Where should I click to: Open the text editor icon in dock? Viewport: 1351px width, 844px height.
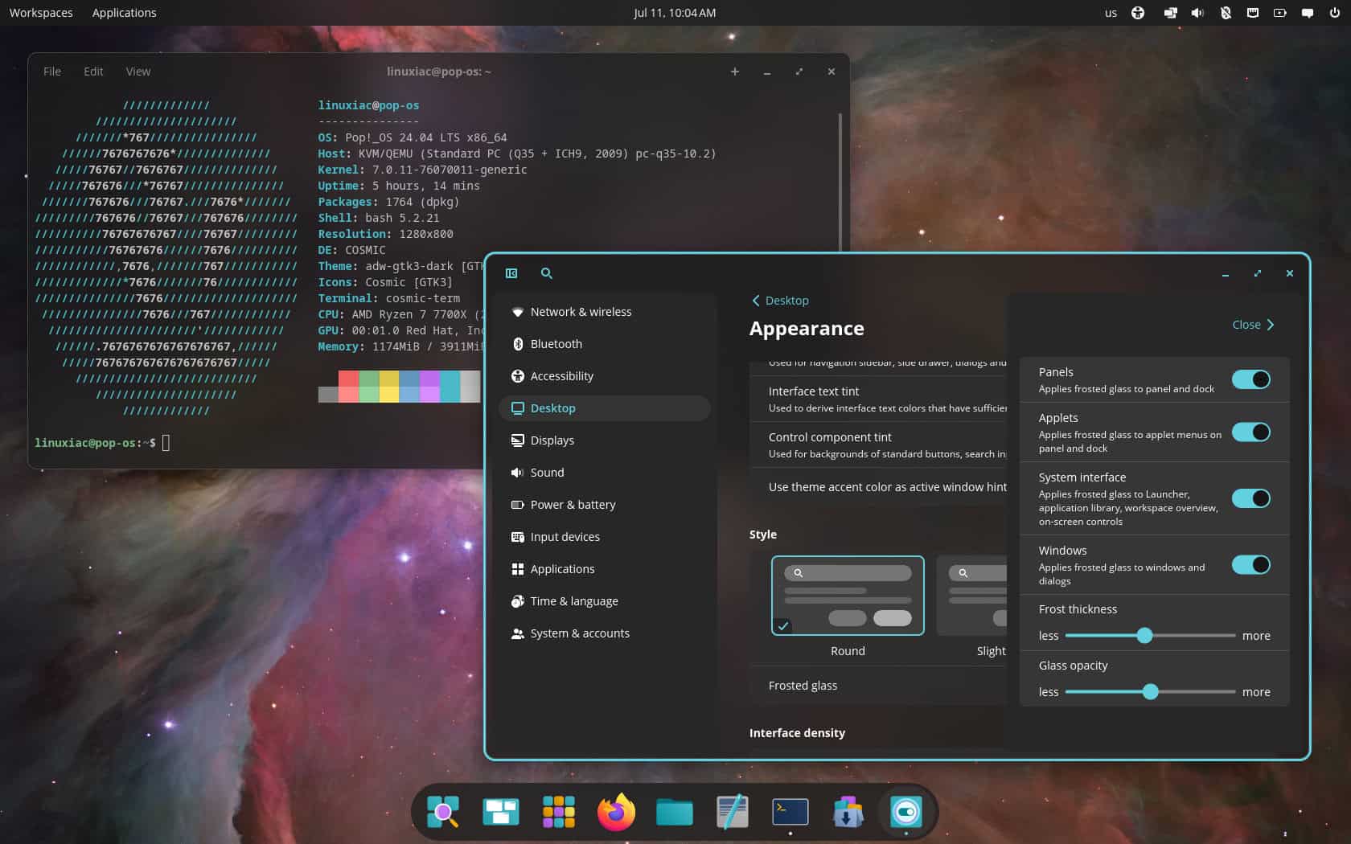pos(733,812)
